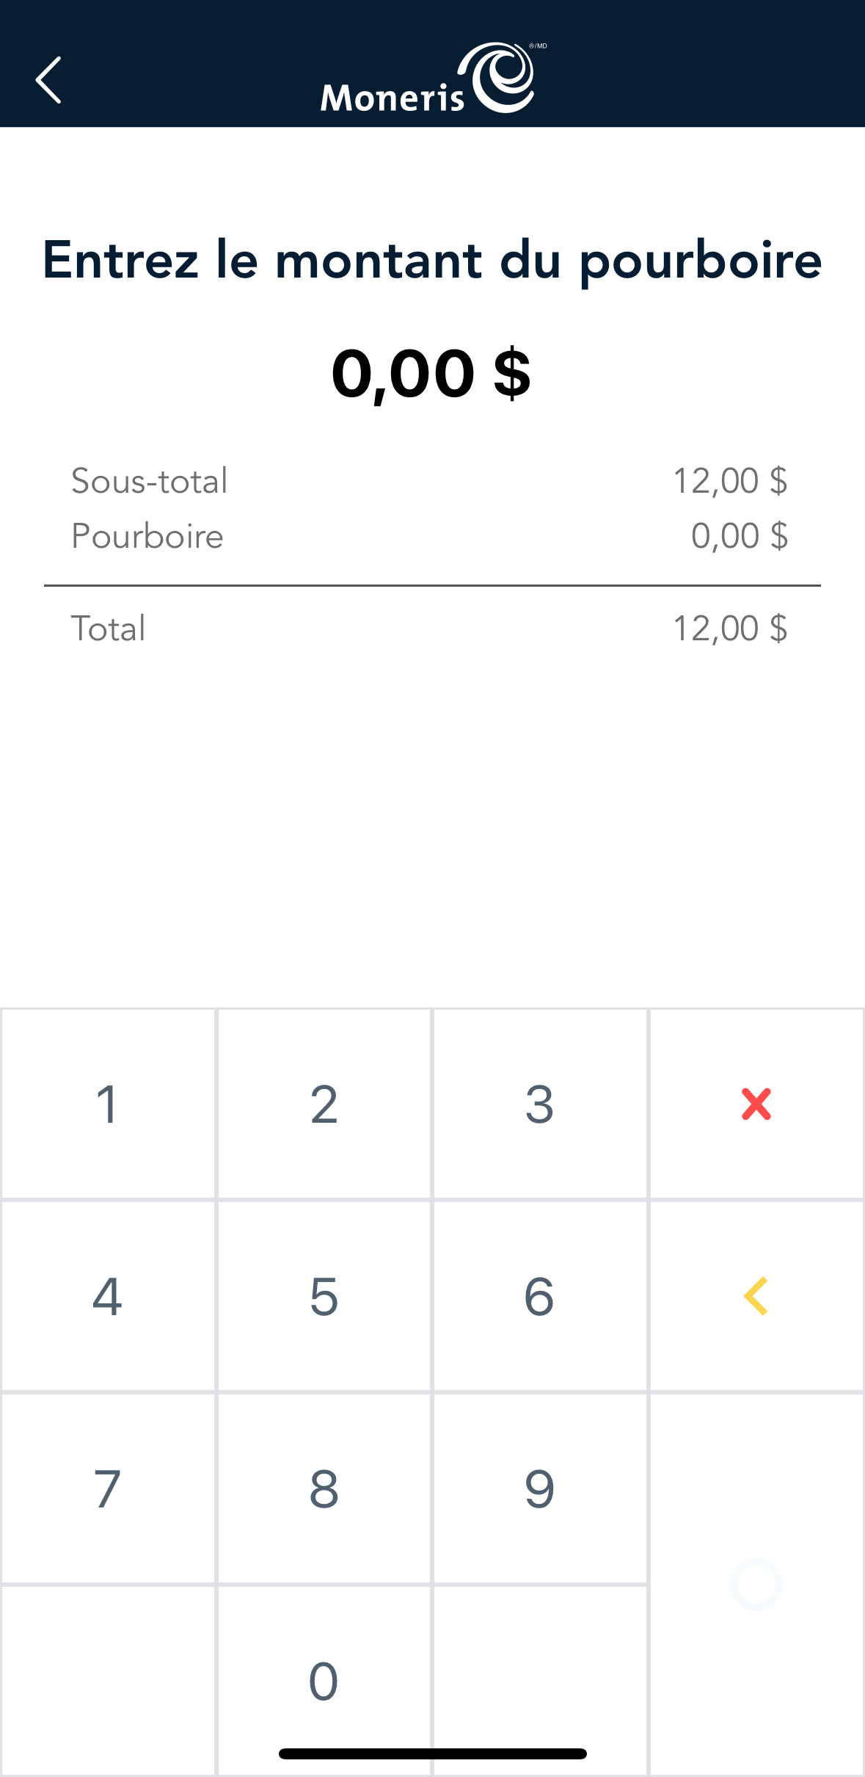Click the Pourboire row label
This screenshot has width=865, height=1777.
(147, 536)
